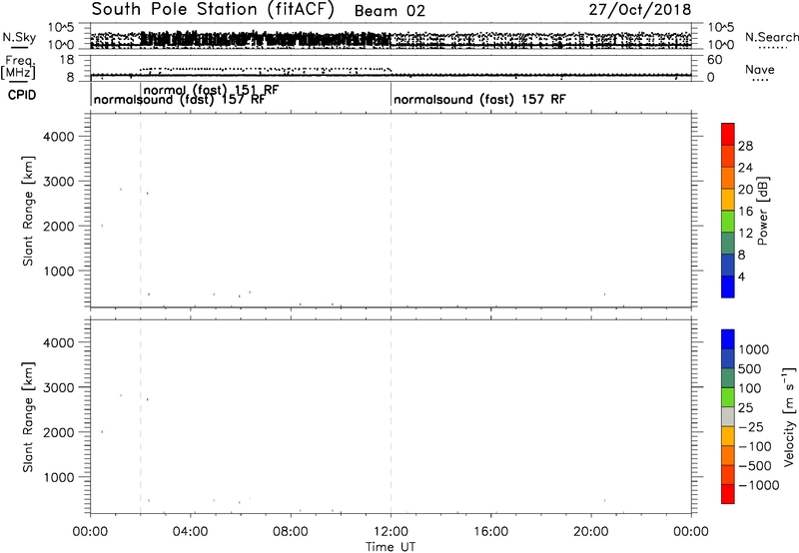Select the 'Power [dB]' colorbar title

pos(762,211)
